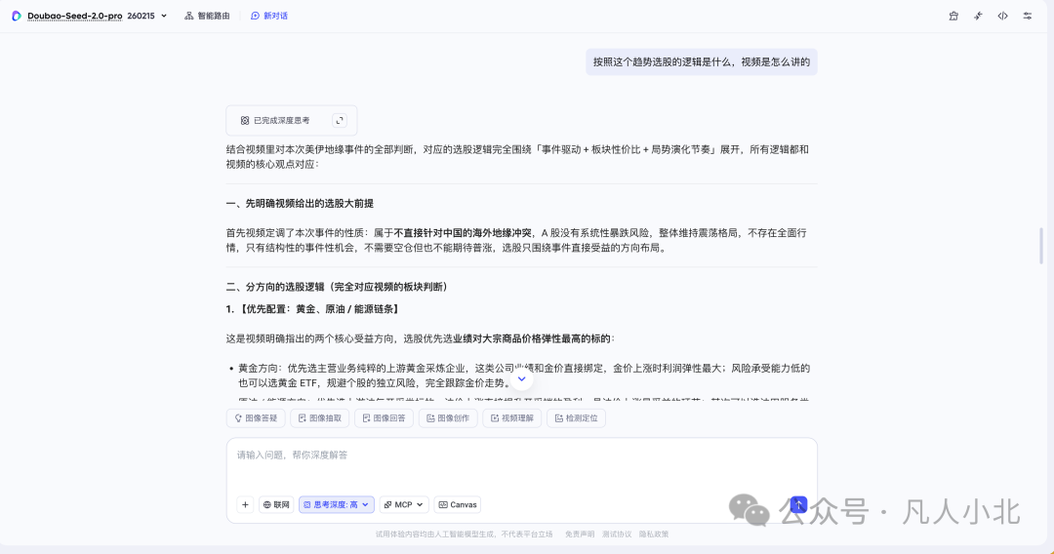This screenshot has width=1054, height=554.
Task: Toggle the 联网 web search option
Action: (x=276, y=504)
